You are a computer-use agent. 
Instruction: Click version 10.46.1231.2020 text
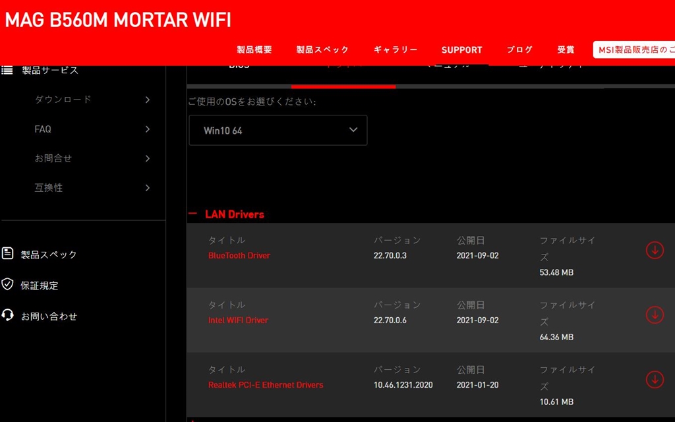point(403,385)
